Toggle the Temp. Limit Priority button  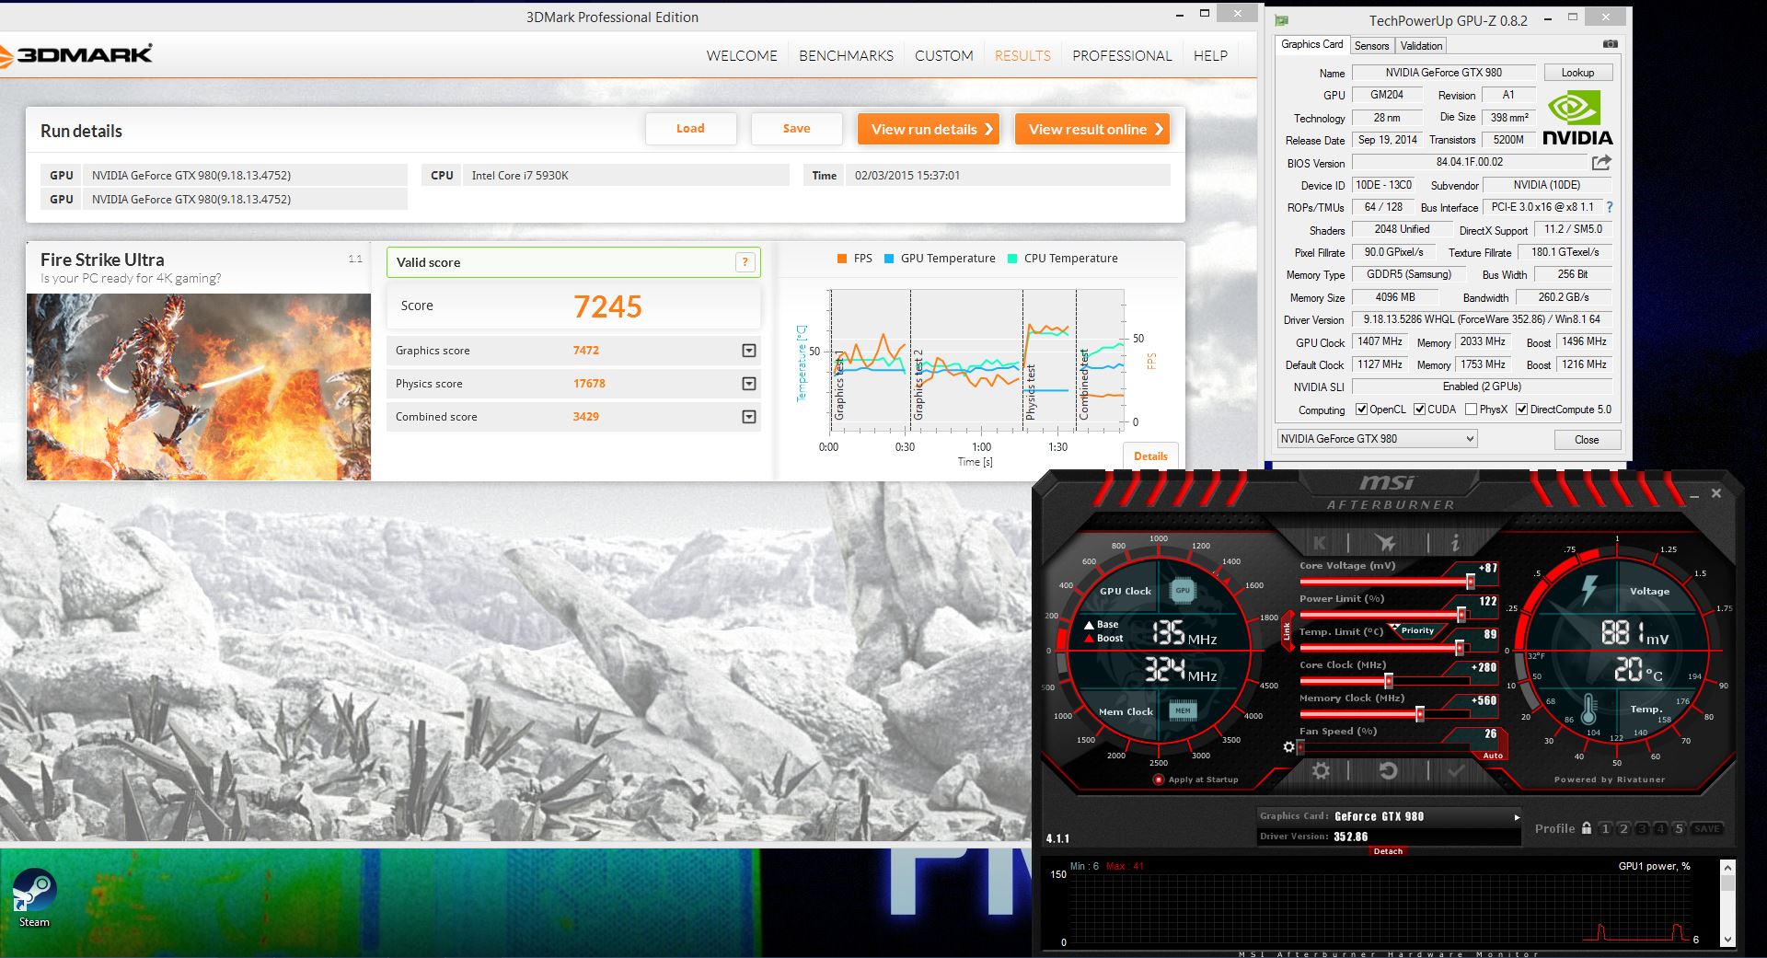click(1416, 630)
